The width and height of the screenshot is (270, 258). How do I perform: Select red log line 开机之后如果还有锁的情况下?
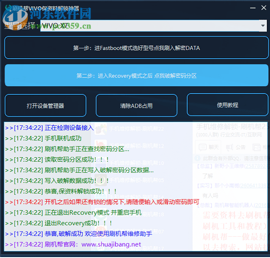pos(102,202)
